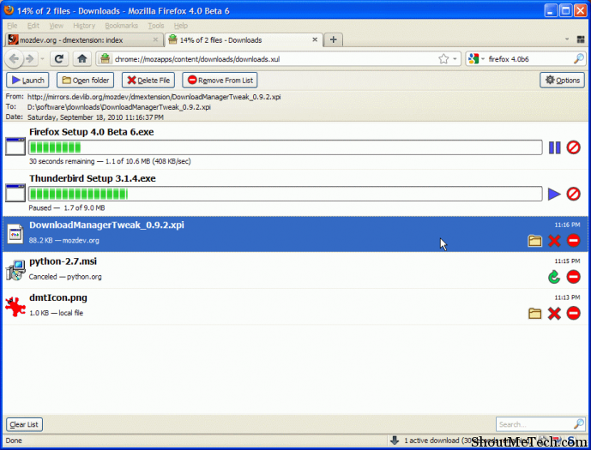Click the Remove From List button
591x450 pixels.
[220, 81]
